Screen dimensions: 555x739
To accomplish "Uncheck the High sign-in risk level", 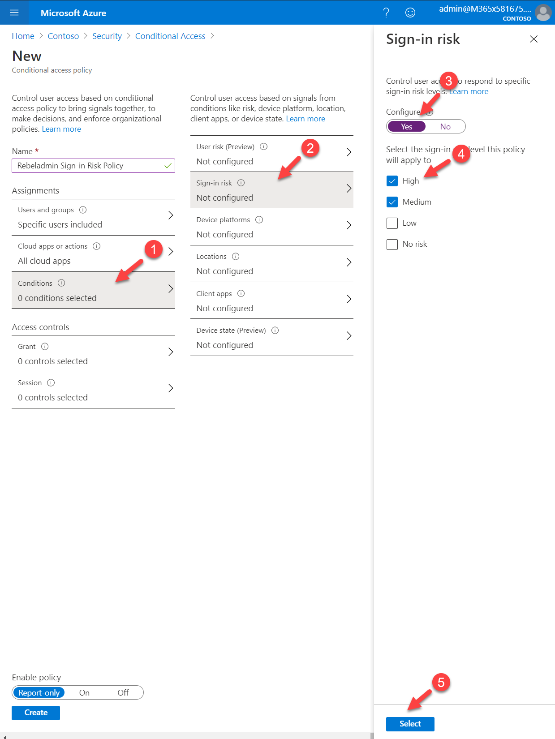I will point(392,180).
